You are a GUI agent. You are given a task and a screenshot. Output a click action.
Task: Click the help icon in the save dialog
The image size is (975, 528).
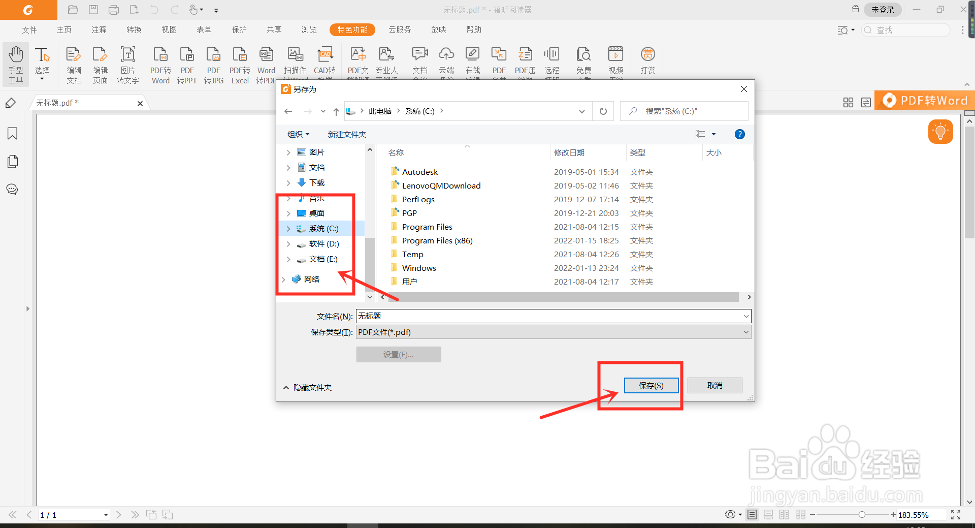[x=740, y=134]
